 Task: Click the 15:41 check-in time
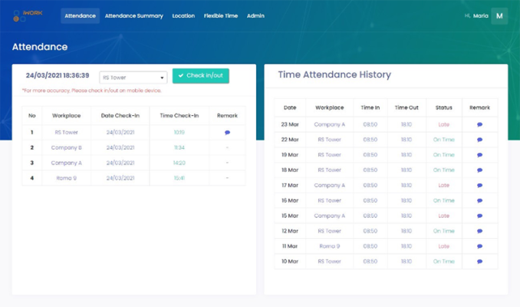(179, 178)
